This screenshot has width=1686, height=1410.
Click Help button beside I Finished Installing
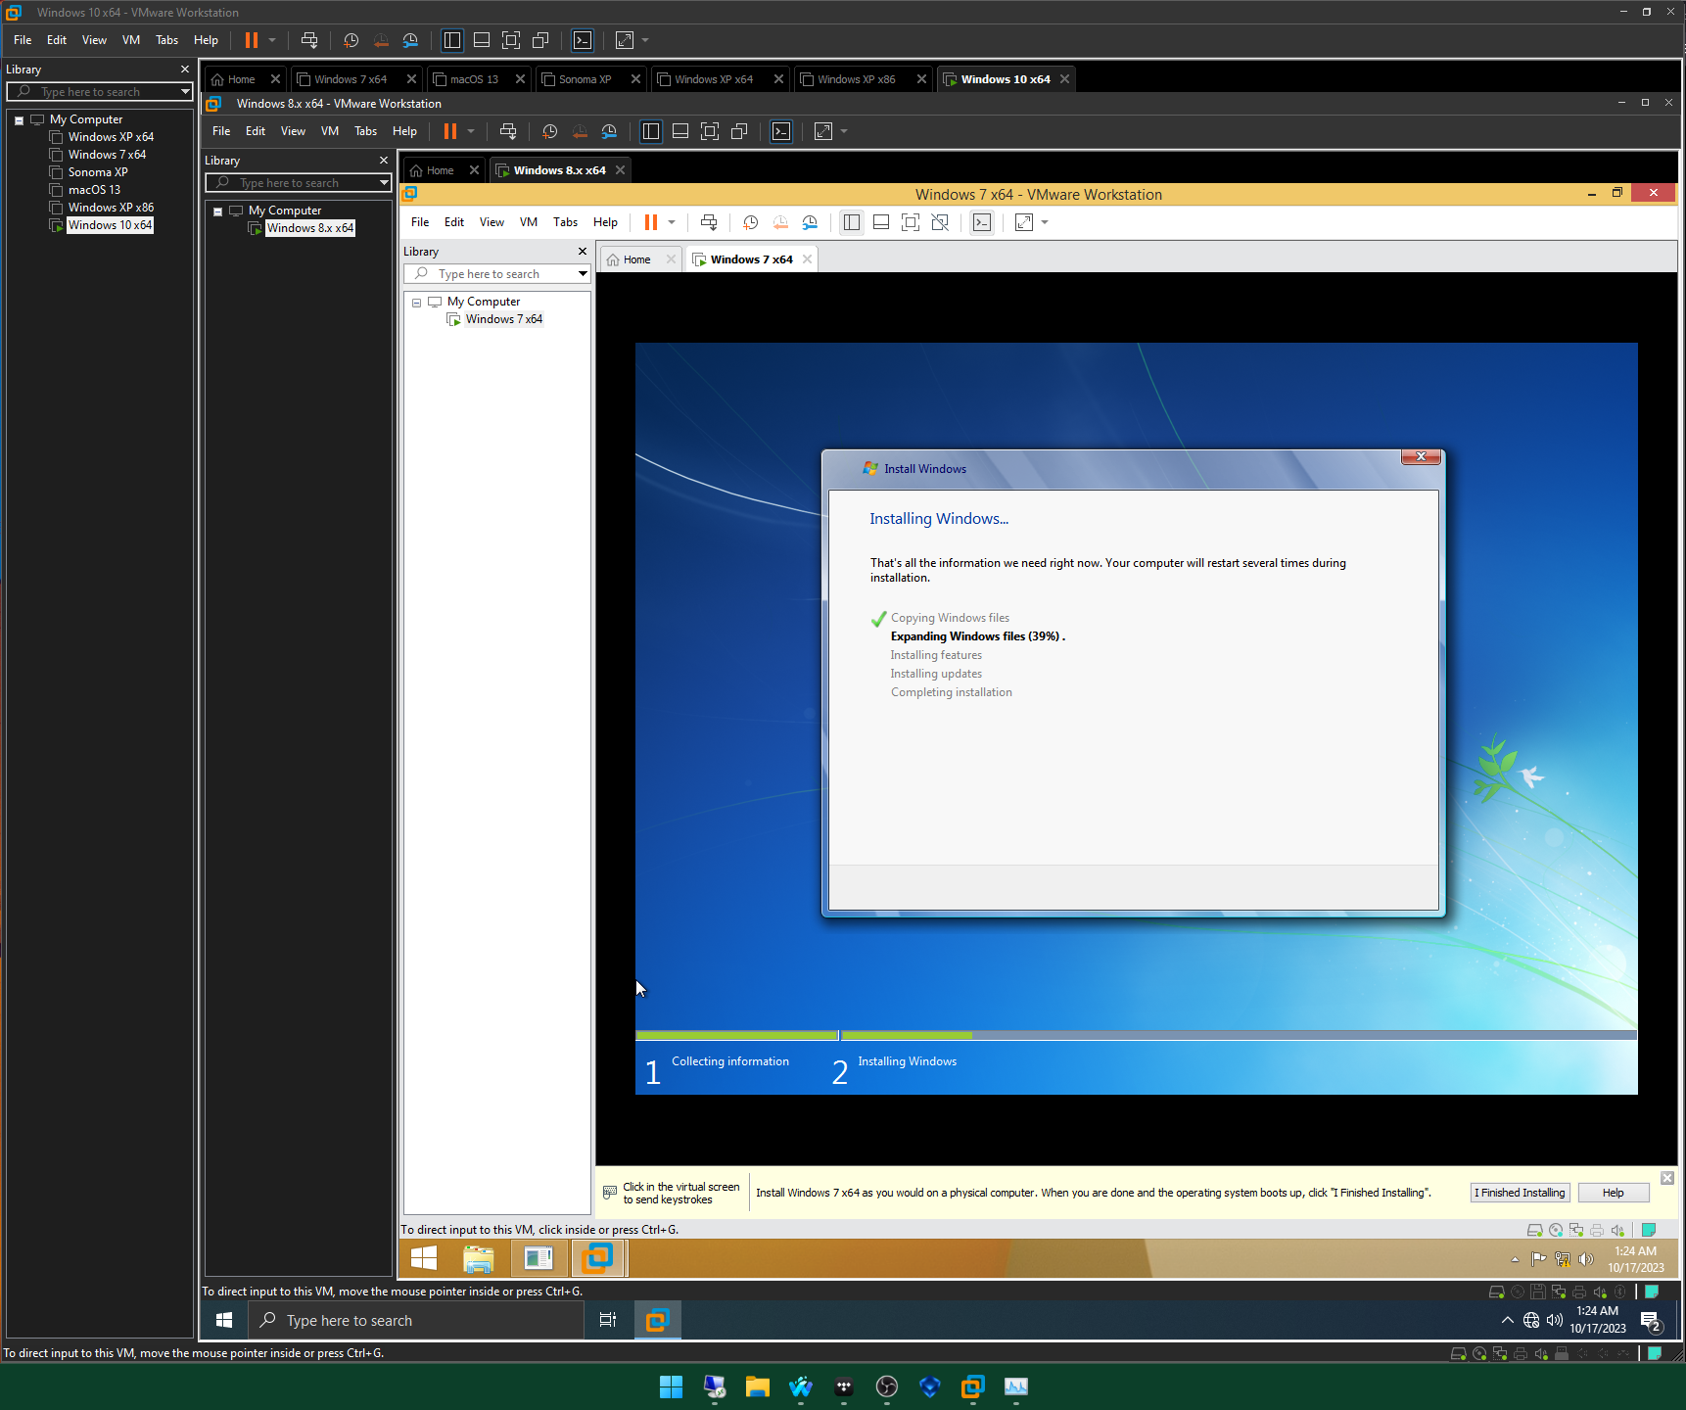(x=1613, y=1193)
